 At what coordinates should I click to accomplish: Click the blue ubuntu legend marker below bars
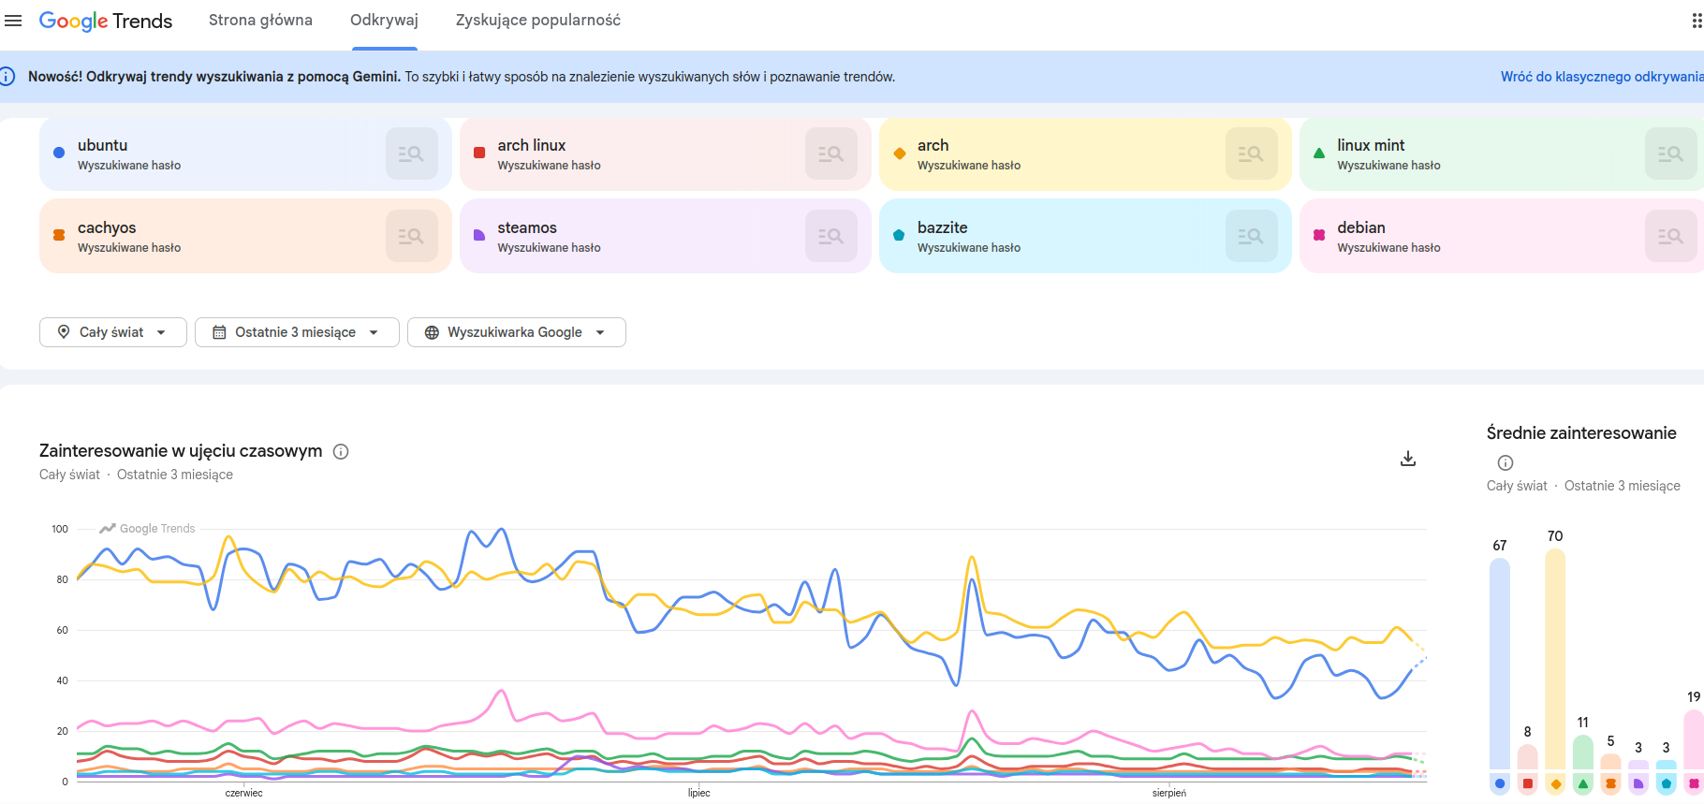pyautogui.click(x=1500, y=783)
